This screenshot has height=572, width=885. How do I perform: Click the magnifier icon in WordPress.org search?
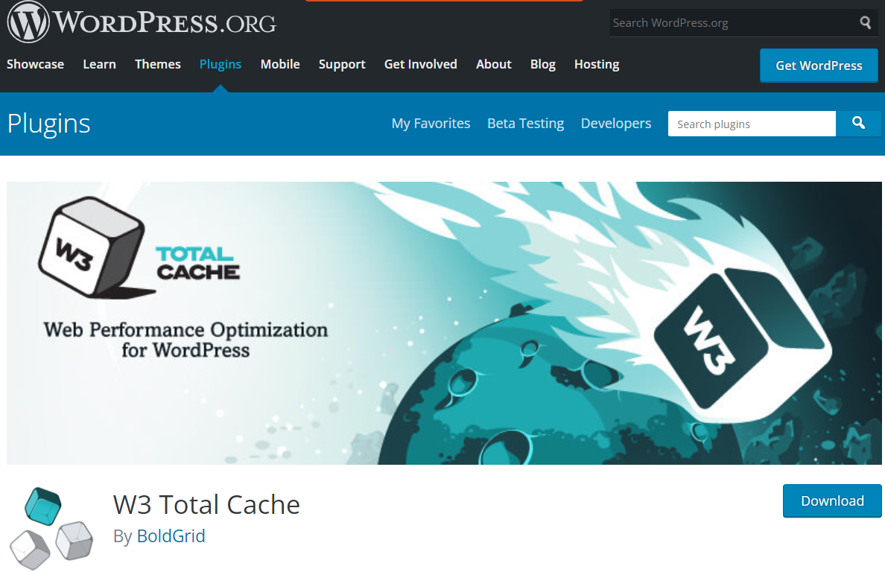click(x=865, y=23)
